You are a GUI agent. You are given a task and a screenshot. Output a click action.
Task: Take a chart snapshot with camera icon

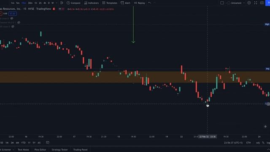(262, 3)
